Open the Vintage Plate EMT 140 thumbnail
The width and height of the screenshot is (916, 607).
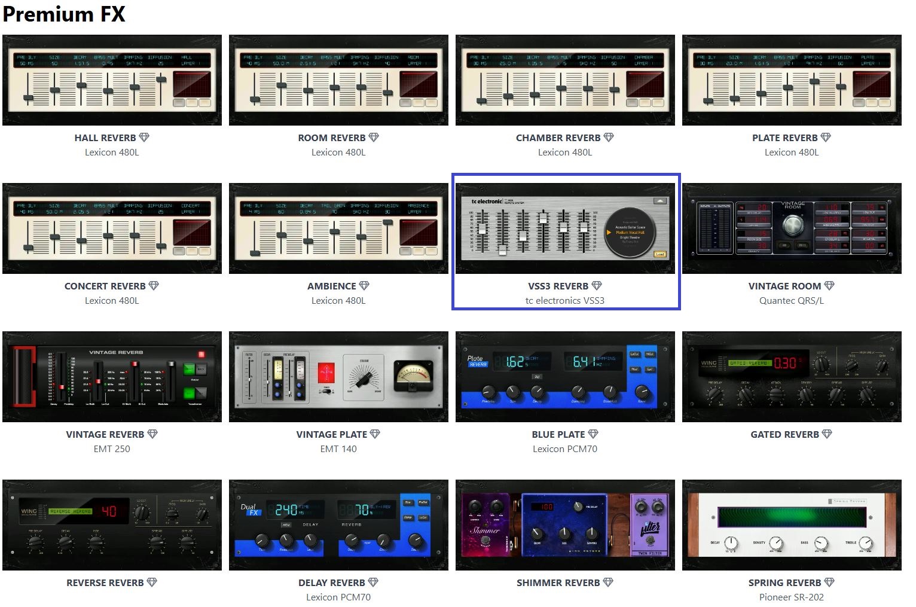pos(338,377)
